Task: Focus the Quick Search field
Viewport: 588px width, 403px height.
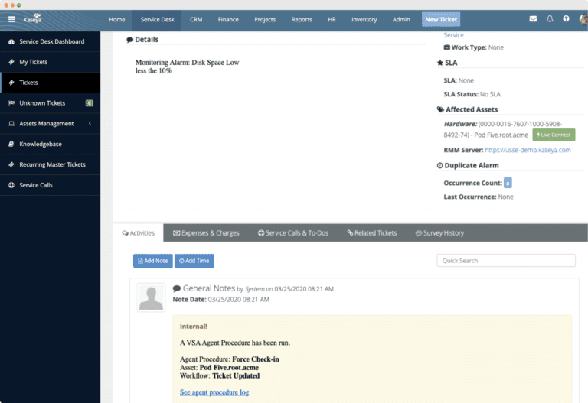Action: click(506, 261)
